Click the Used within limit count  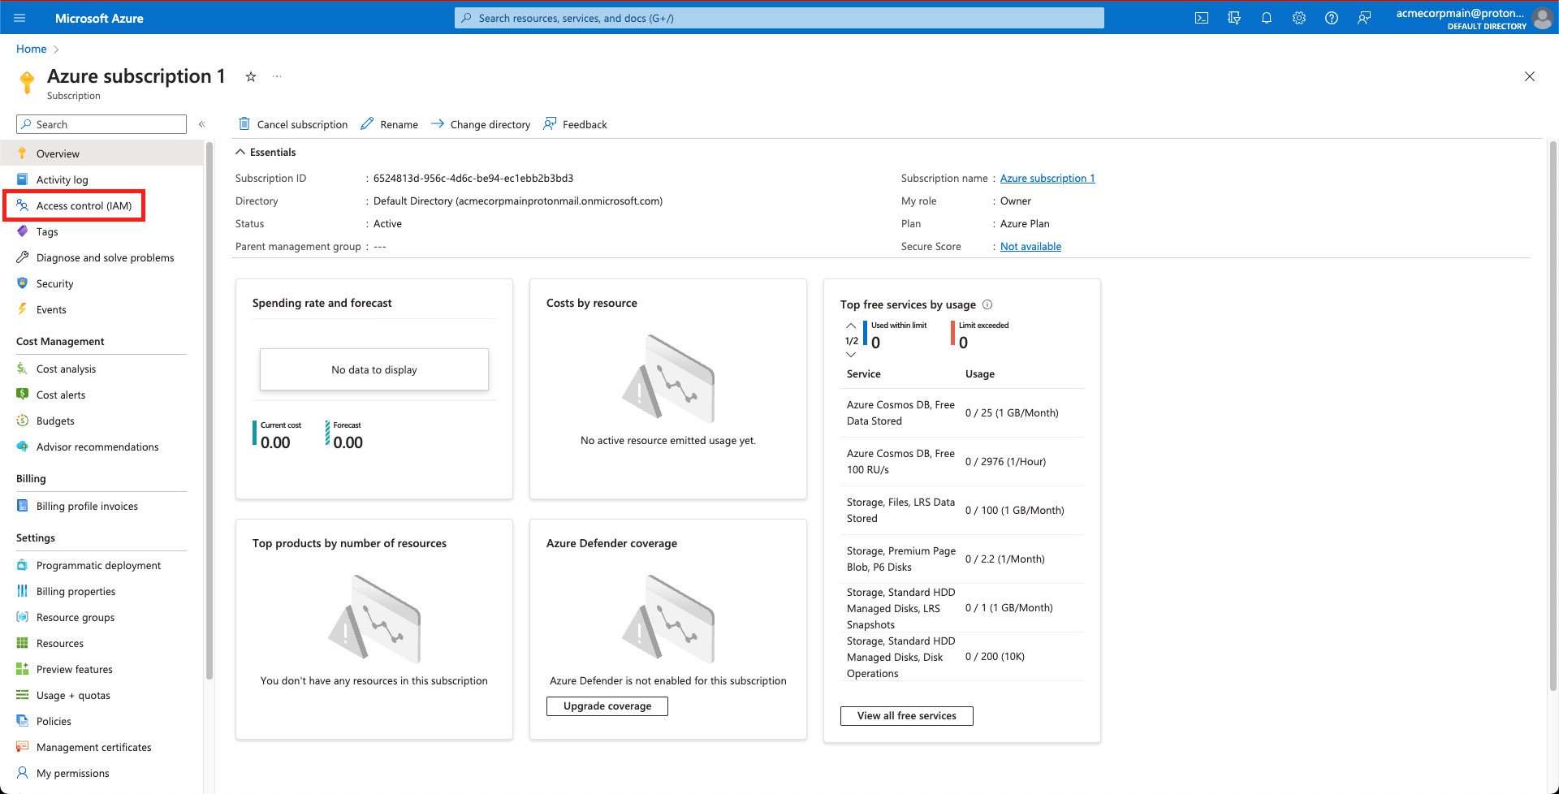pyautogui.click(x=875, y=343)
